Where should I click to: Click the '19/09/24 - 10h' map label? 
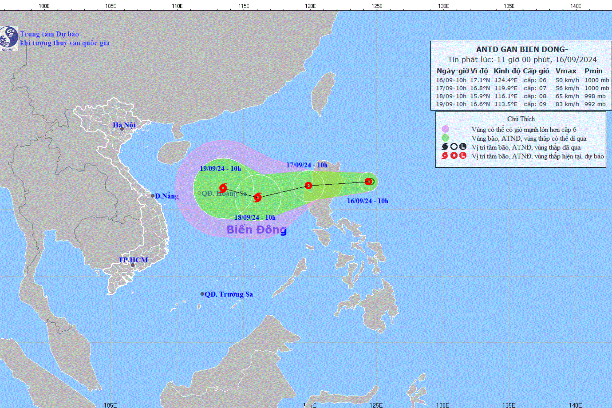pos(220,169)
